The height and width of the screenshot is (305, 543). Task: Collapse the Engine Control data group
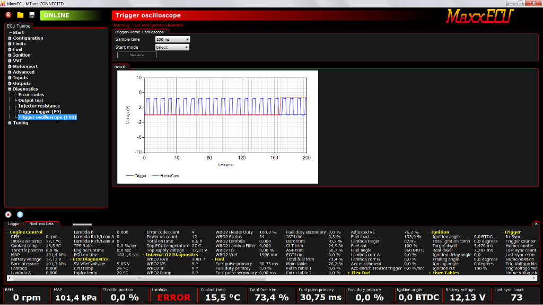(x=8, y=232)
